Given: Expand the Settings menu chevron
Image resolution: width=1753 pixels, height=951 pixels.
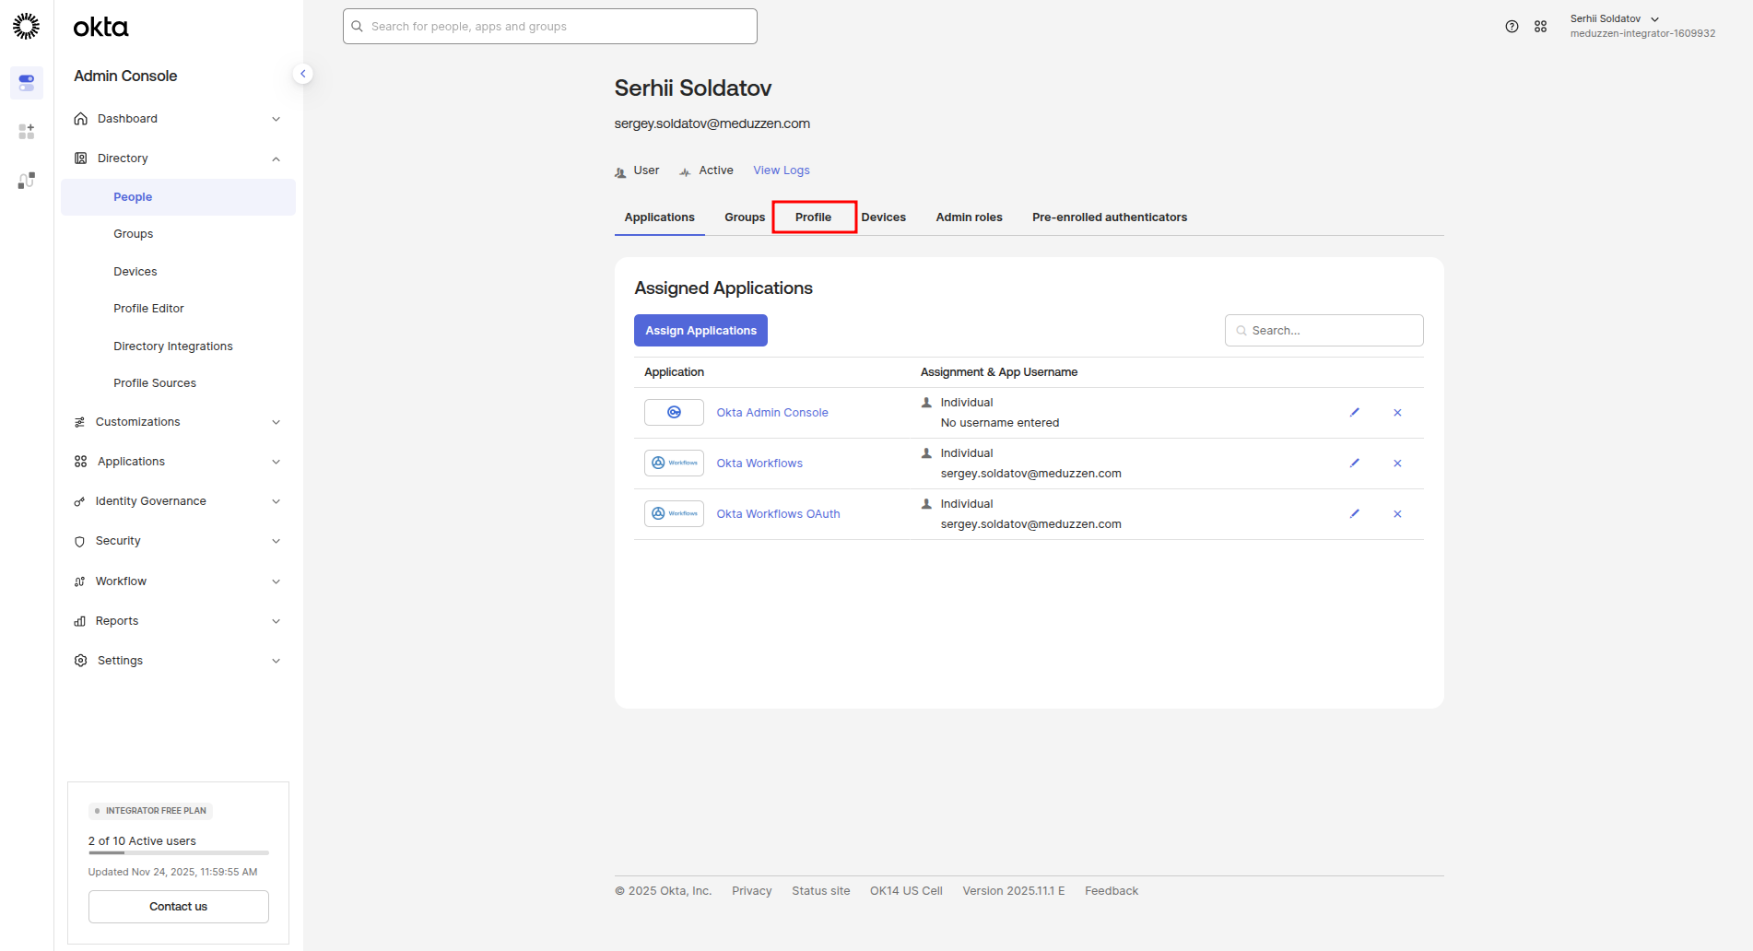Looking at the screenshot, I should 276,661.
